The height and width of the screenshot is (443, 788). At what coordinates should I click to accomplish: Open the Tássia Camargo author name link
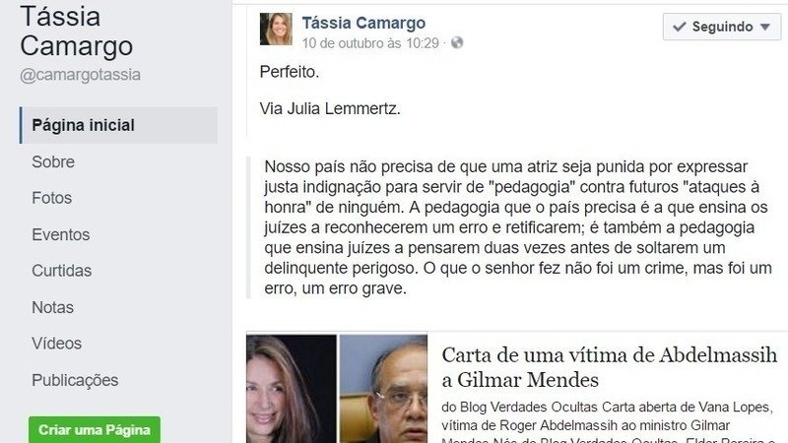[363, 23]
